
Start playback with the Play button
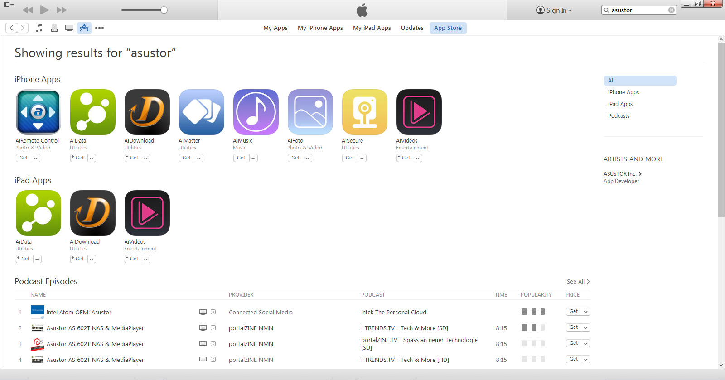(x=44, y=10)
